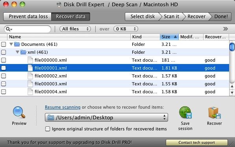
Task: Switch to Recover data tab
Action: point(70,17)
